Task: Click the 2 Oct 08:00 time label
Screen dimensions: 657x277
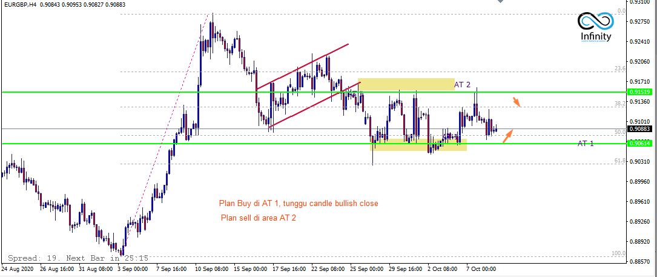Action: 443,268
